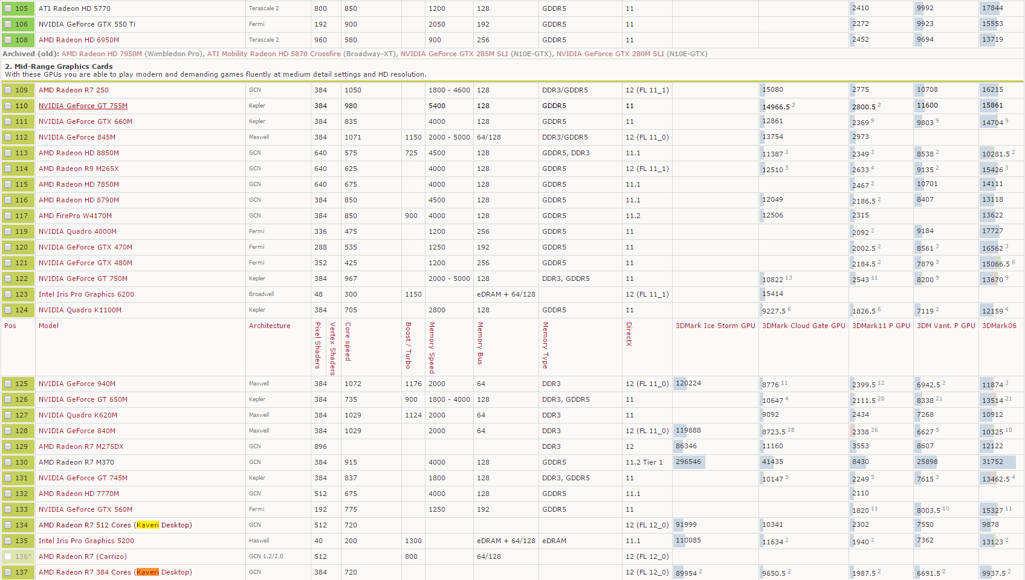Screen dimensions: 1025x580
Task: Sort table by Pos column header
Action: (10, 326)
